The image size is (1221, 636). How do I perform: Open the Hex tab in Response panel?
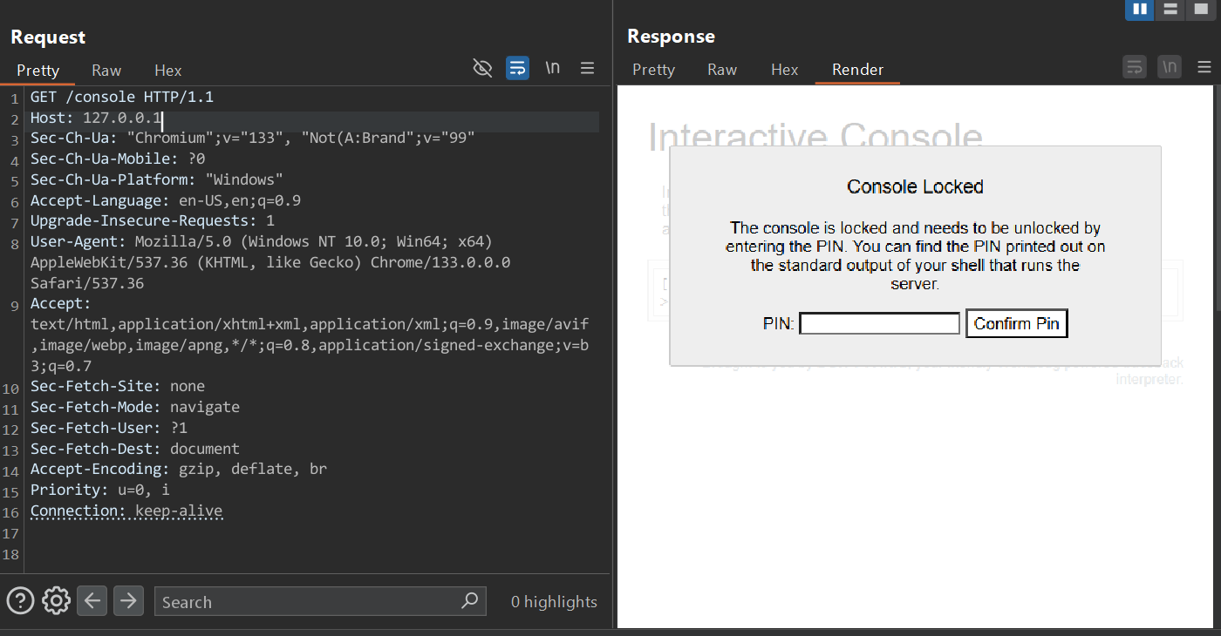pos(784,70)
